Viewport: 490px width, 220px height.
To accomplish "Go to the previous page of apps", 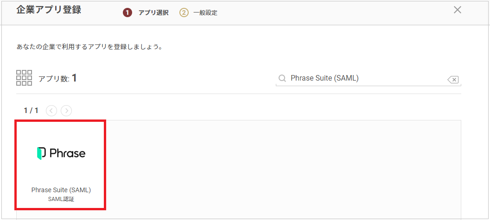I will coord(51,111).
